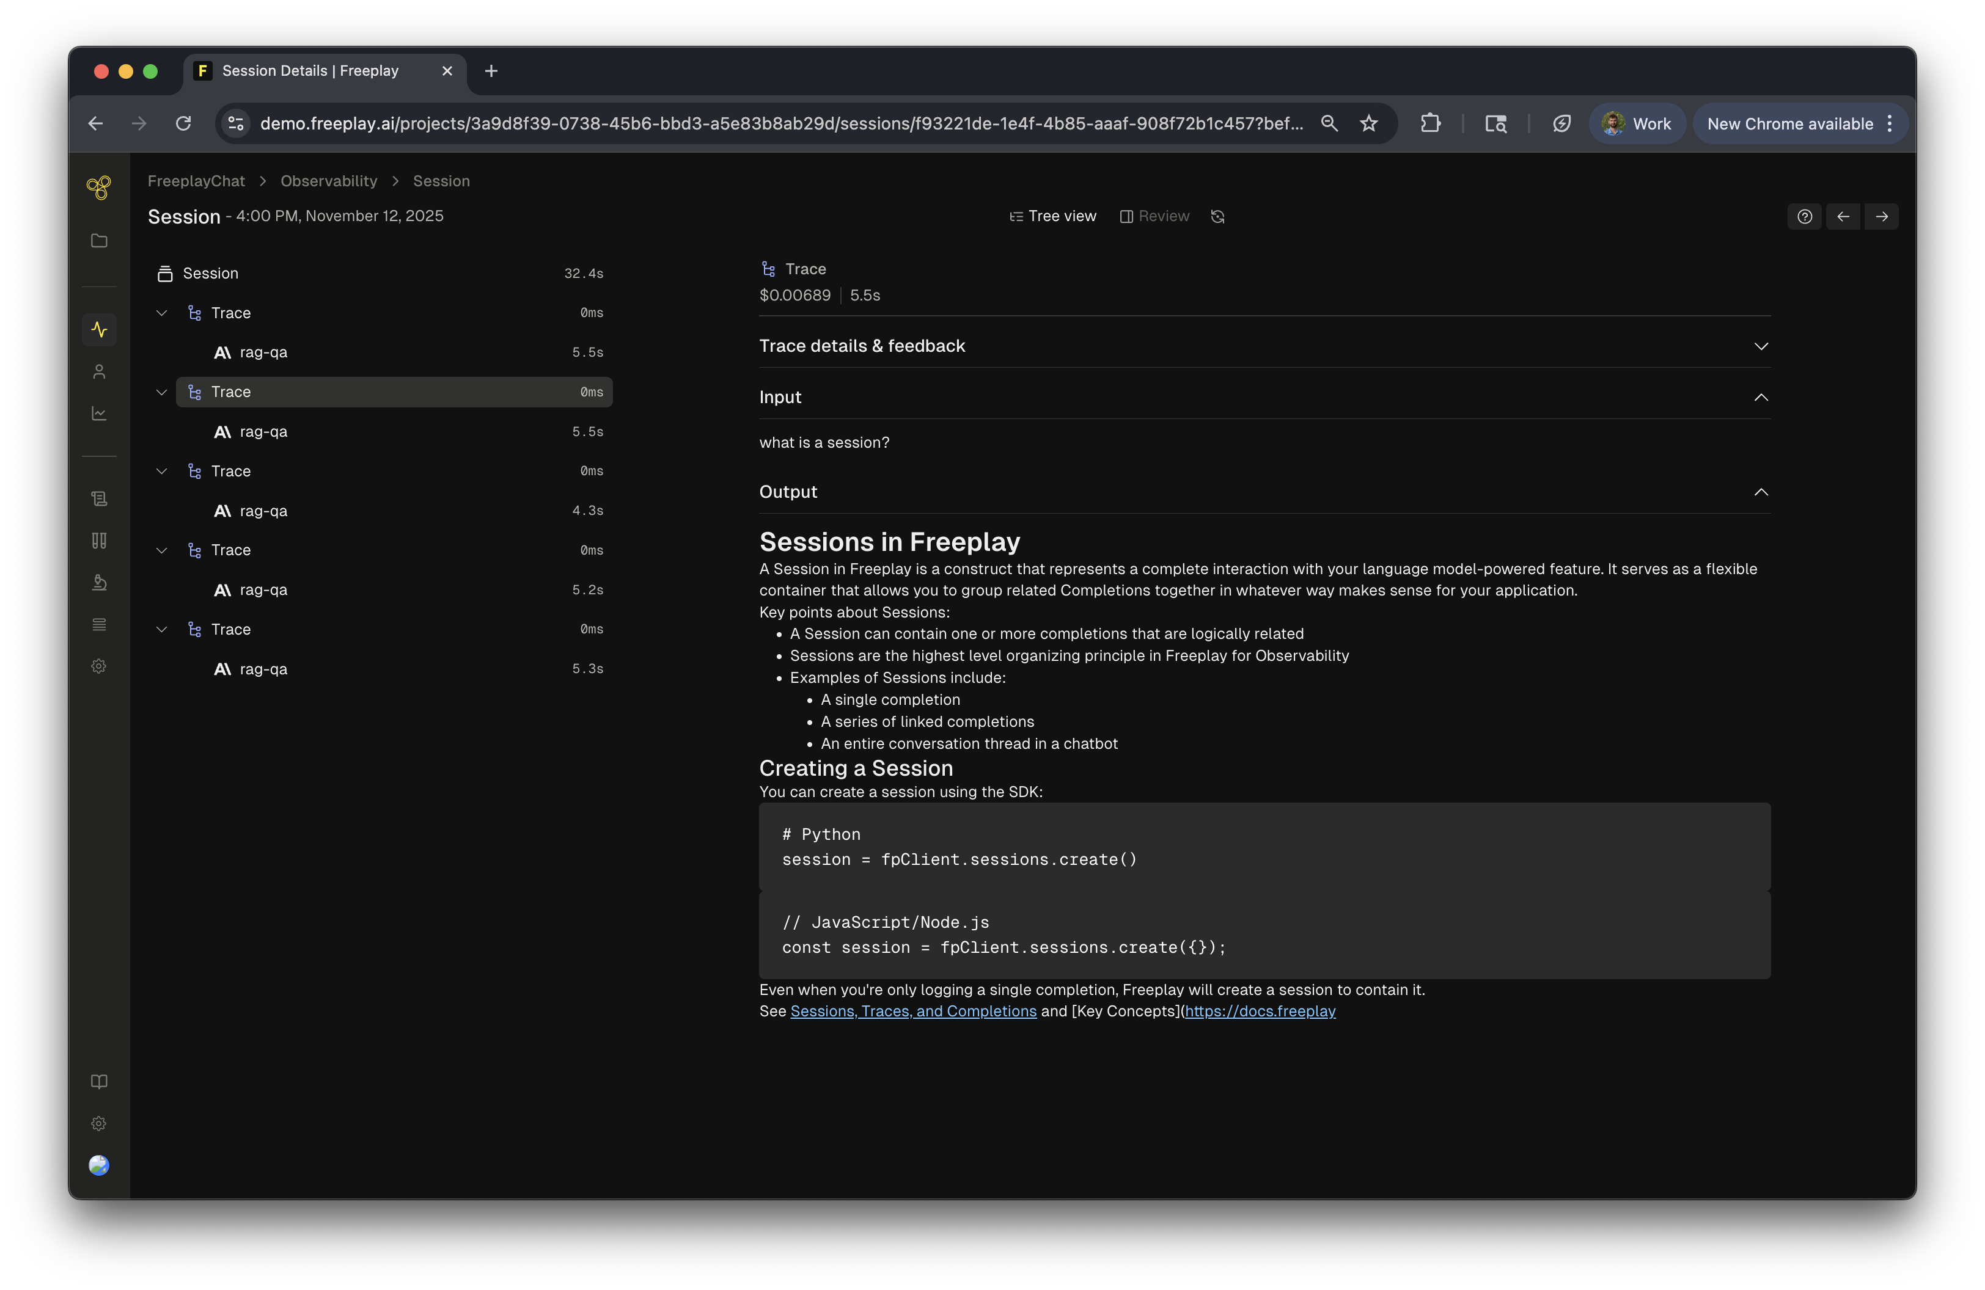Click Observability in the breadcrumb
Viewport: 1985px width, 1290px height.
(329, 181)
